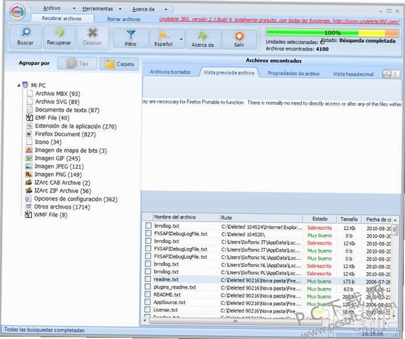Check the readme.txt 173 b checkbox

pos(148,279)
